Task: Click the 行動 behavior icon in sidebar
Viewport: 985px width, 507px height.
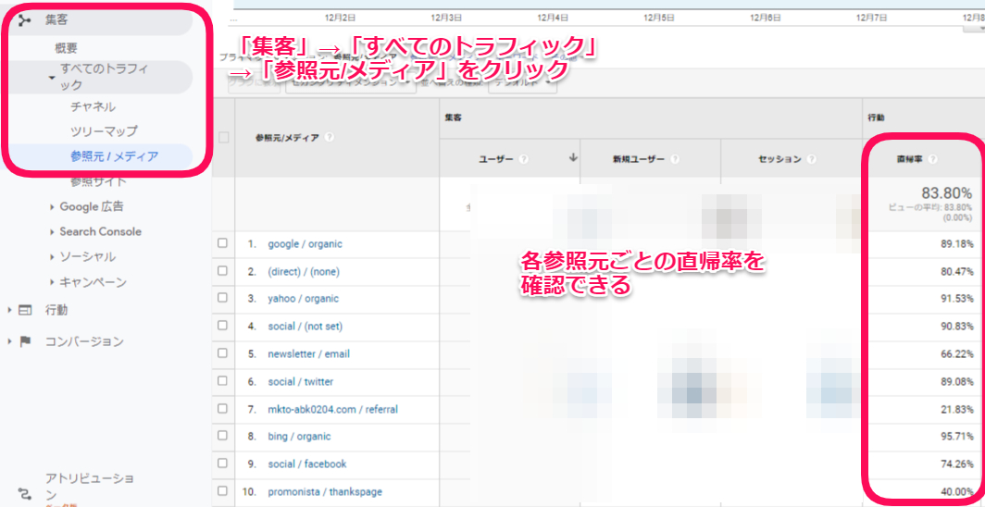Action: pyautogui.click(x=25, y=310)
